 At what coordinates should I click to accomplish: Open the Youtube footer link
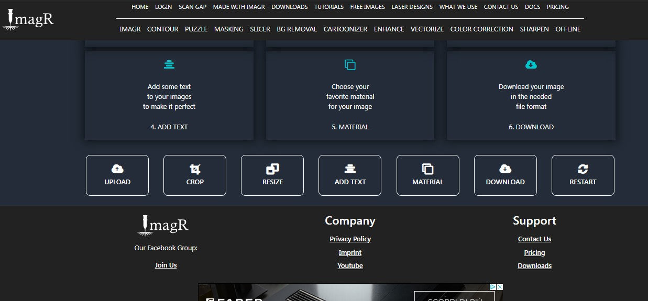click(x=350, y=266)
